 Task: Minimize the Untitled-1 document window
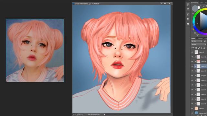161,4
